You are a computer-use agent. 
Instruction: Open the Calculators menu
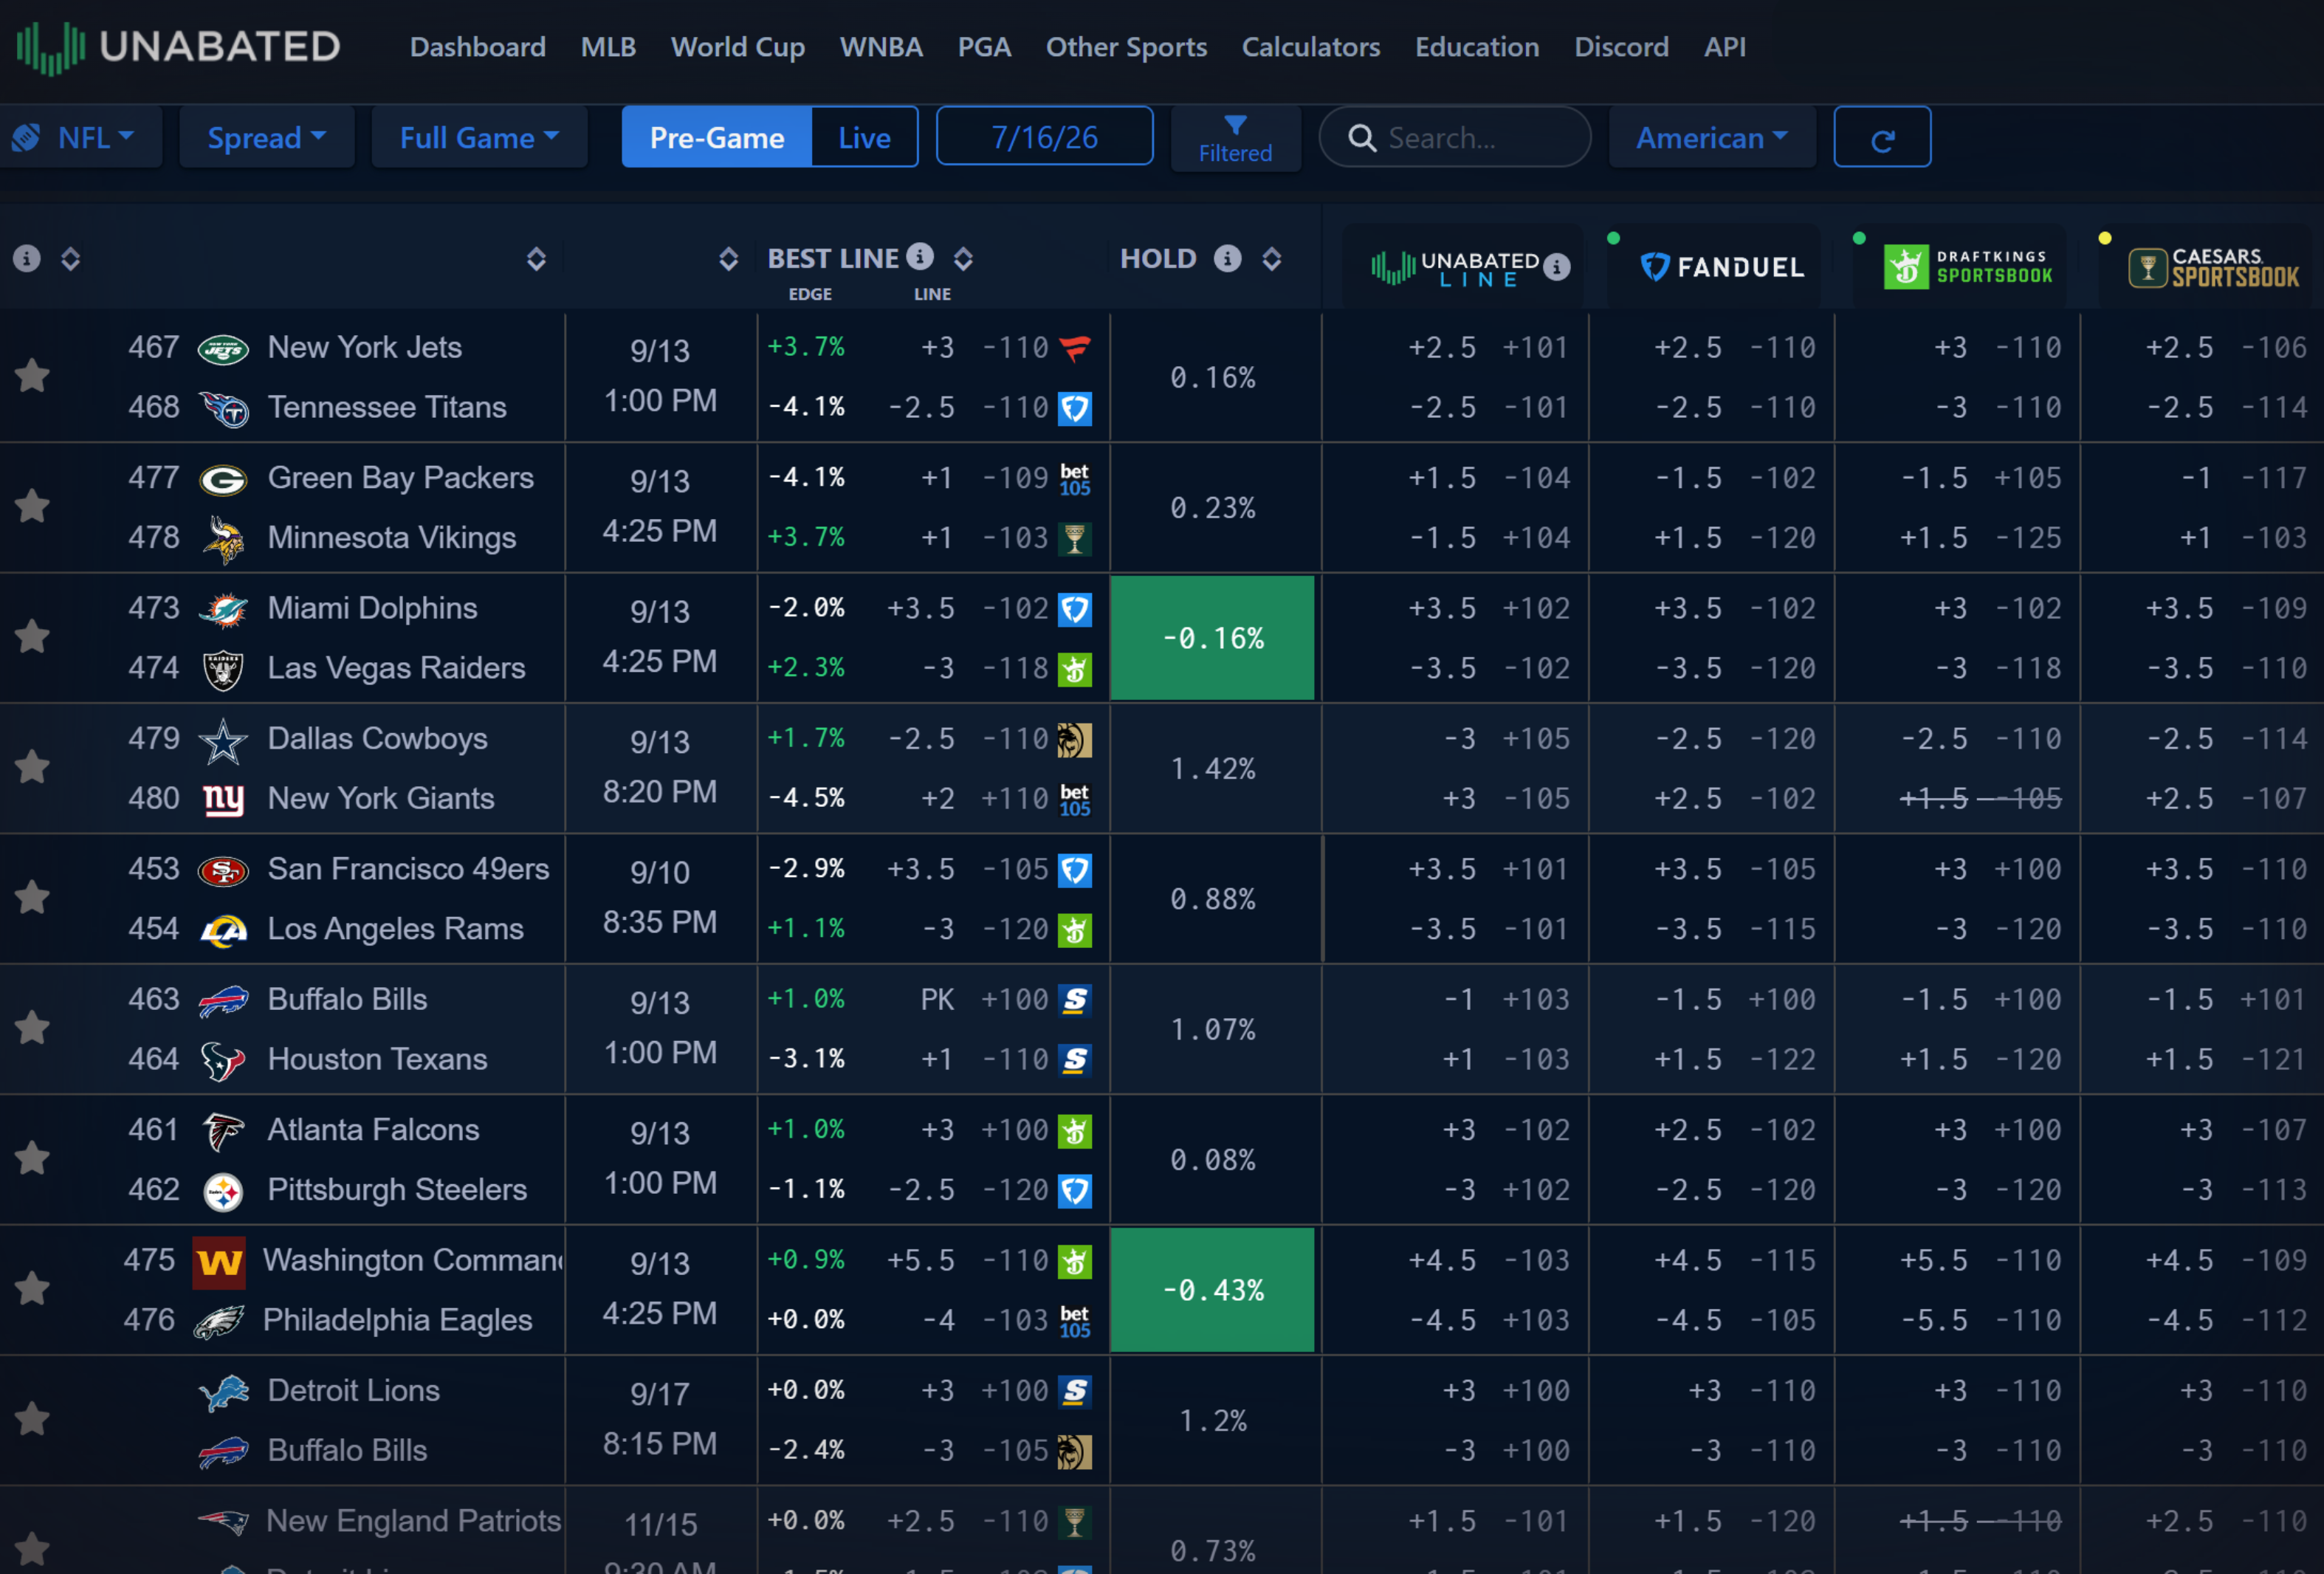click(1311, 47)
